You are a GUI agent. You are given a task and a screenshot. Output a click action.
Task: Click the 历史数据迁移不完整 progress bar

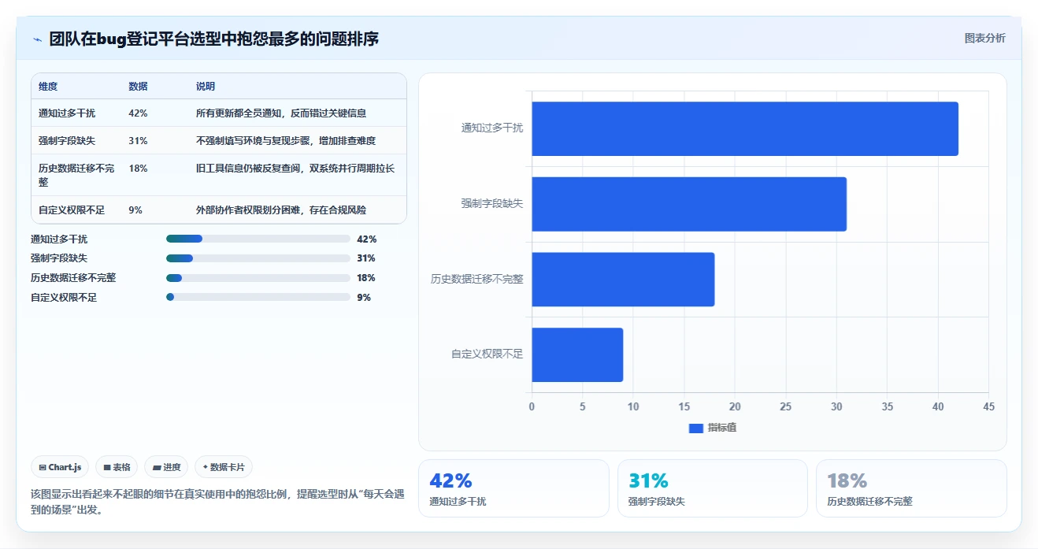[x=258, y=278]
